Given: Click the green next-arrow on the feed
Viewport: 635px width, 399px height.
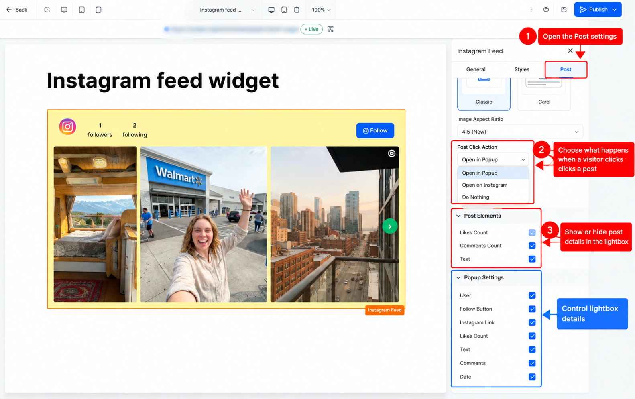Looking at the screenshot, I should point(390,226).
